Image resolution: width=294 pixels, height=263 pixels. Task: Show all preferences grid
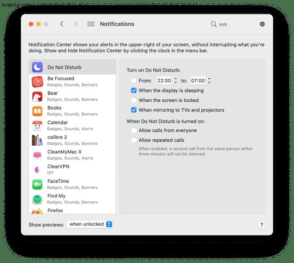91,24
